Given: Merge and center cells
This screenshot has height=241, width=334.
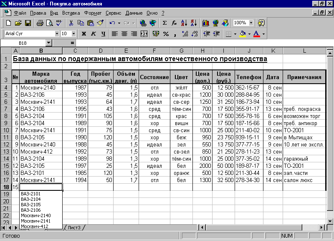Looking at the screenshot, I should pyautogui.click(x=144, y=34).
